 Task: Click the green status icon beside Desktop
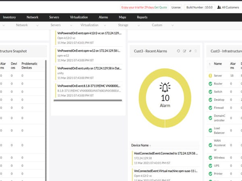coord(210,100)
